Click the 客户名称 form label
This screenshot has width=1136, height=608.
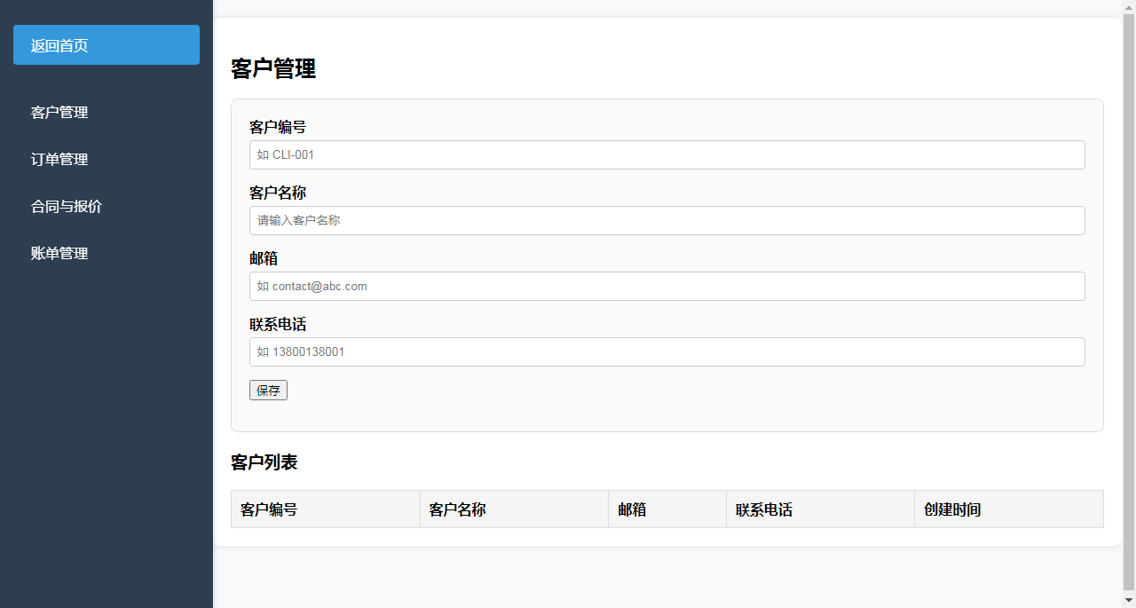tap(278, 193)
